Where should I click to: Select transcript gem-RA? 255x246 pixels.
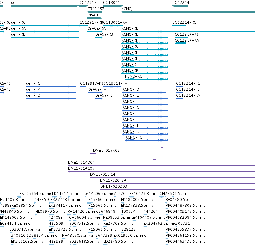point(45,31)
